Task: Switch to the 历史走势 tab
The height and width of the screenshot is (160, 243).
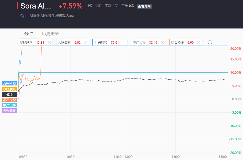Action: (50, 34)
